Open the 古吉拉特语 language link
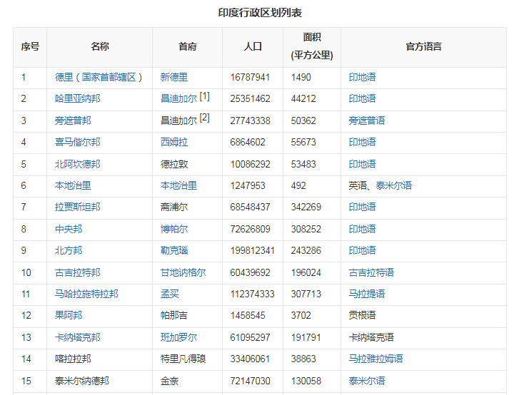519x395 pixels. 371,272
